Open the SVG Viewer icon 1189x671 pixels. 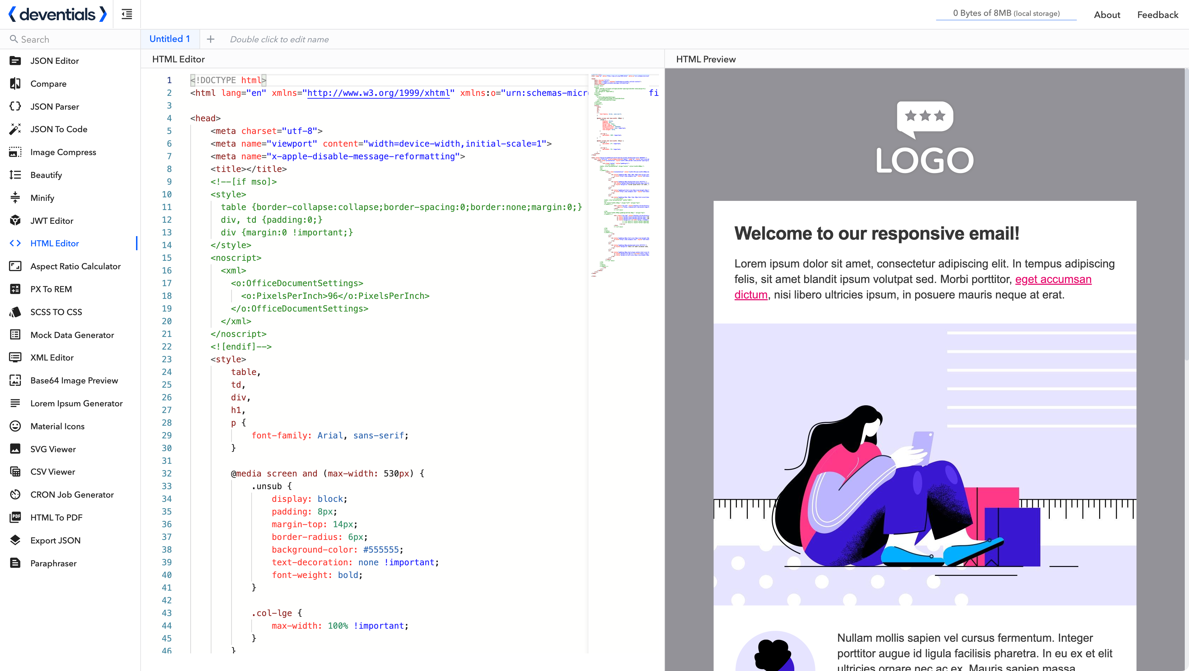(15, 449)
